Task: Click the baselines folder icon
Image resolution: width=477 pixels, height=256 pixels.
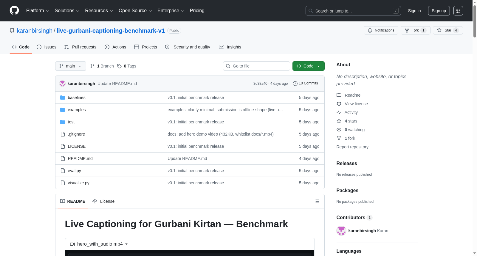Action: click(x=63, y=98)
